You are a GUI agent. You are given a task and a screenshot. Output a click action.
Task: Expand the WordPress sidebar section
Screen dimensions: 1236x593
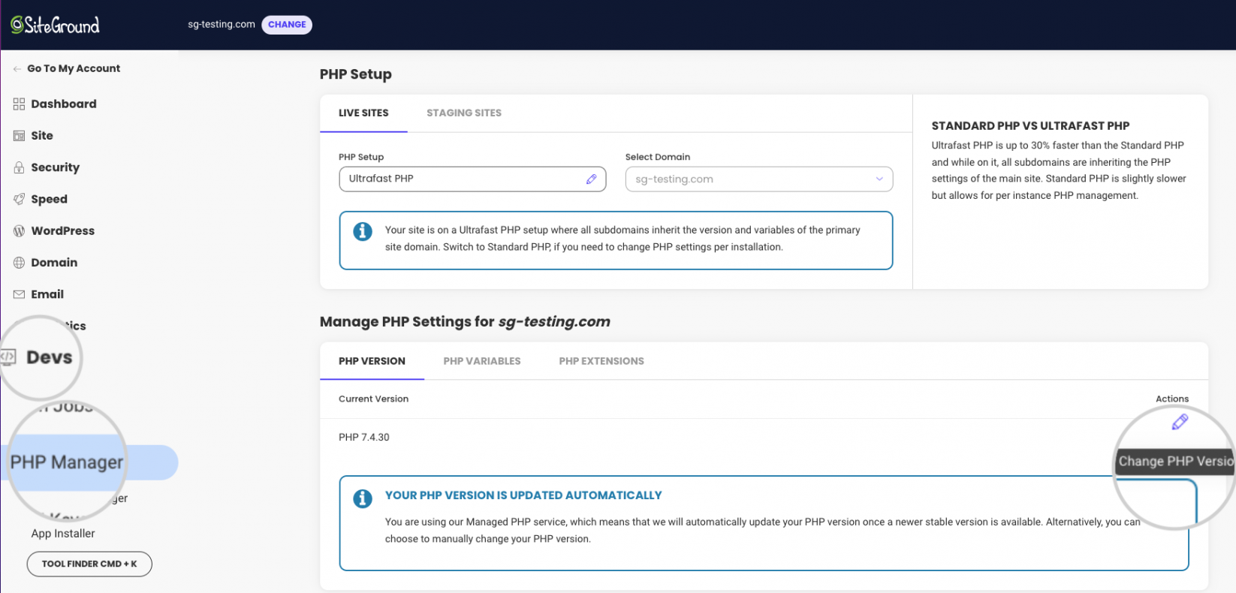63,230
